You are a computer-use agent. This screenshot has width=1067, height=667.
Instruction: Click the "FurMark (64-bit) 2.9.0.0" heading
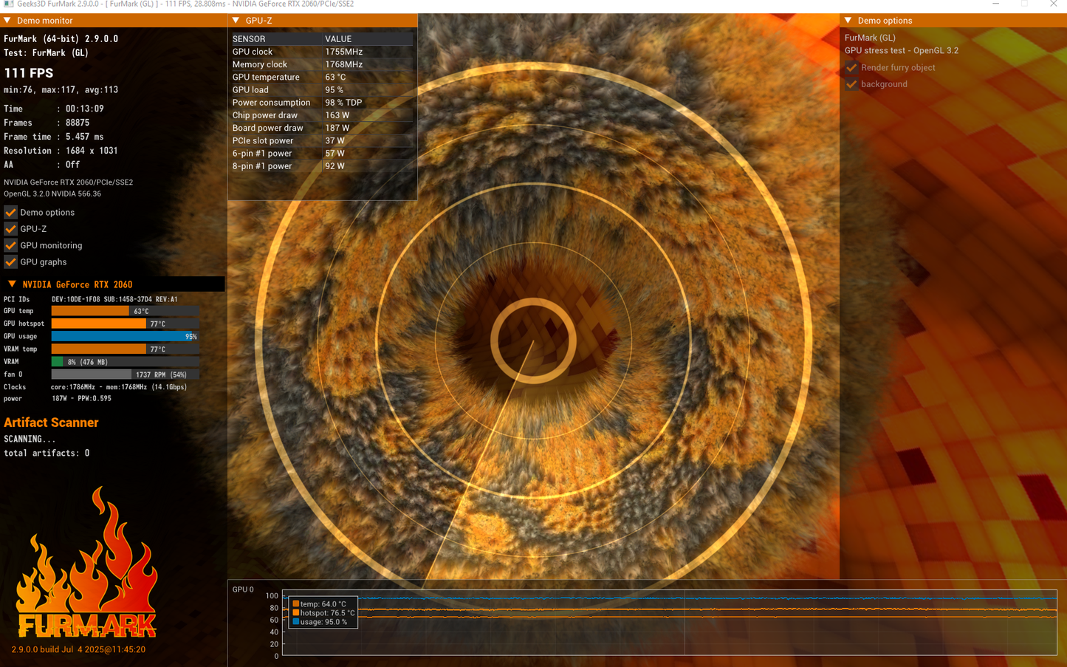click(61, 39)
